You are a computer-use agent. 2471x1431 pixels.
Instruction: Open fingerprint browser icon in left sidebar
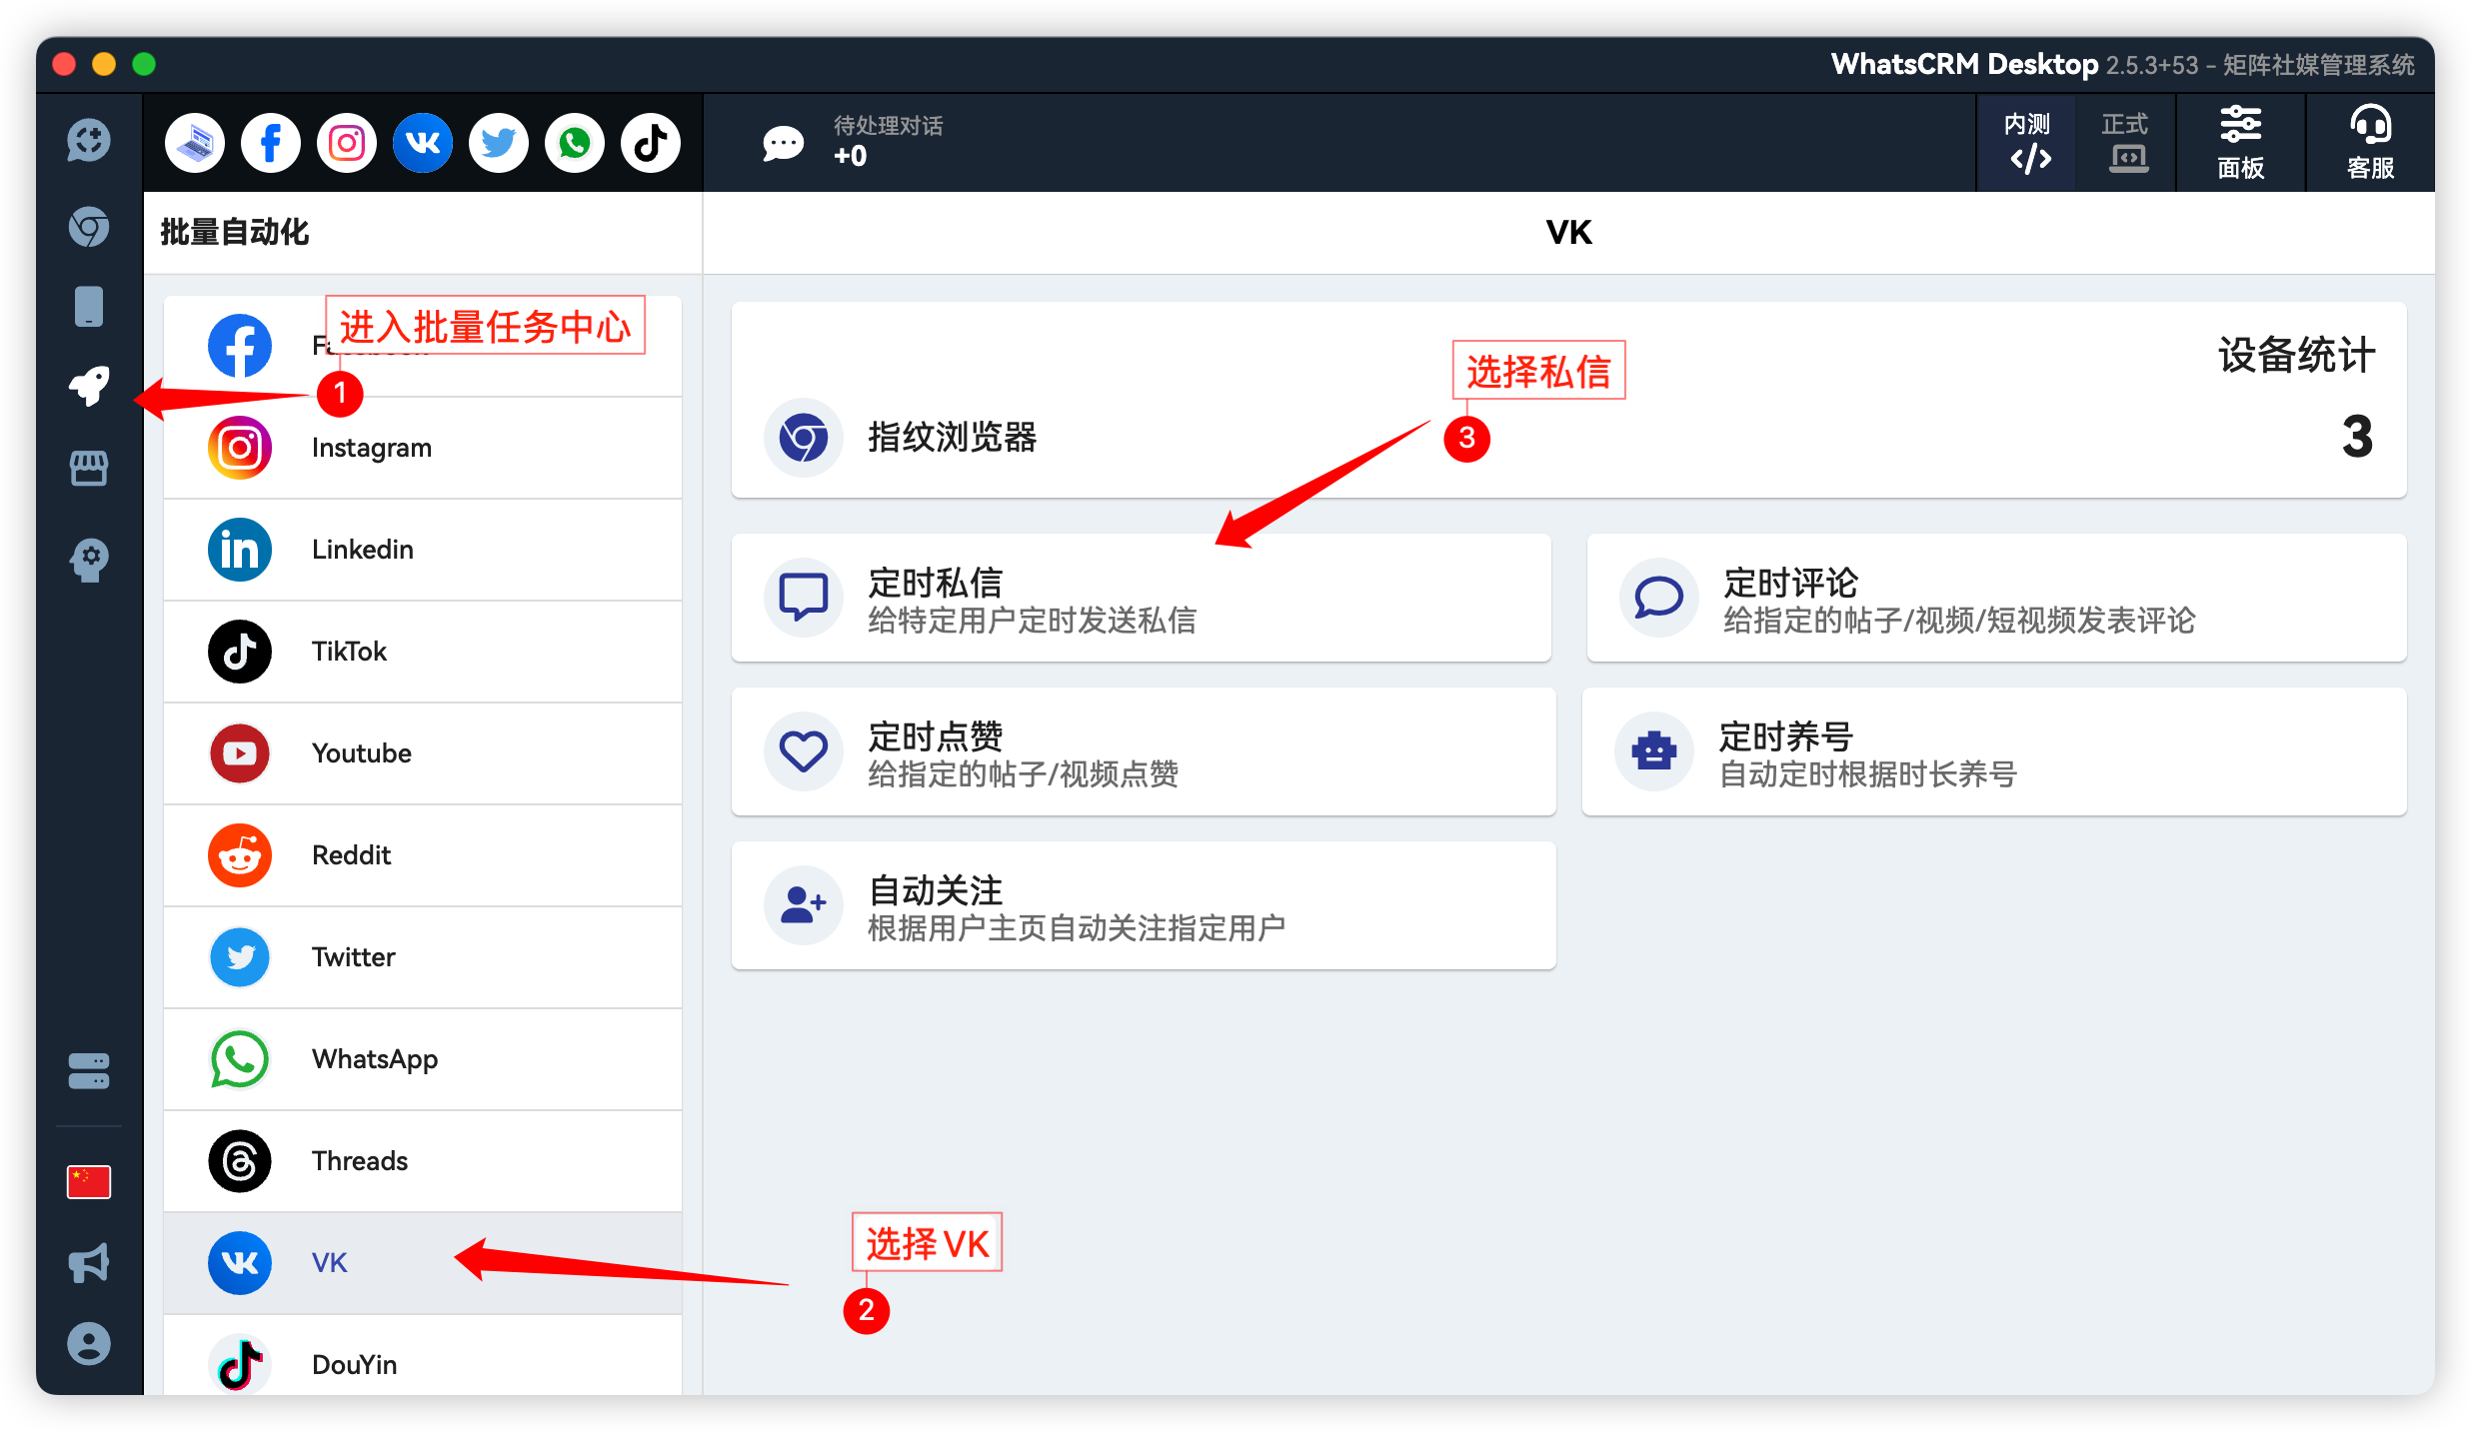coord(88,227)
